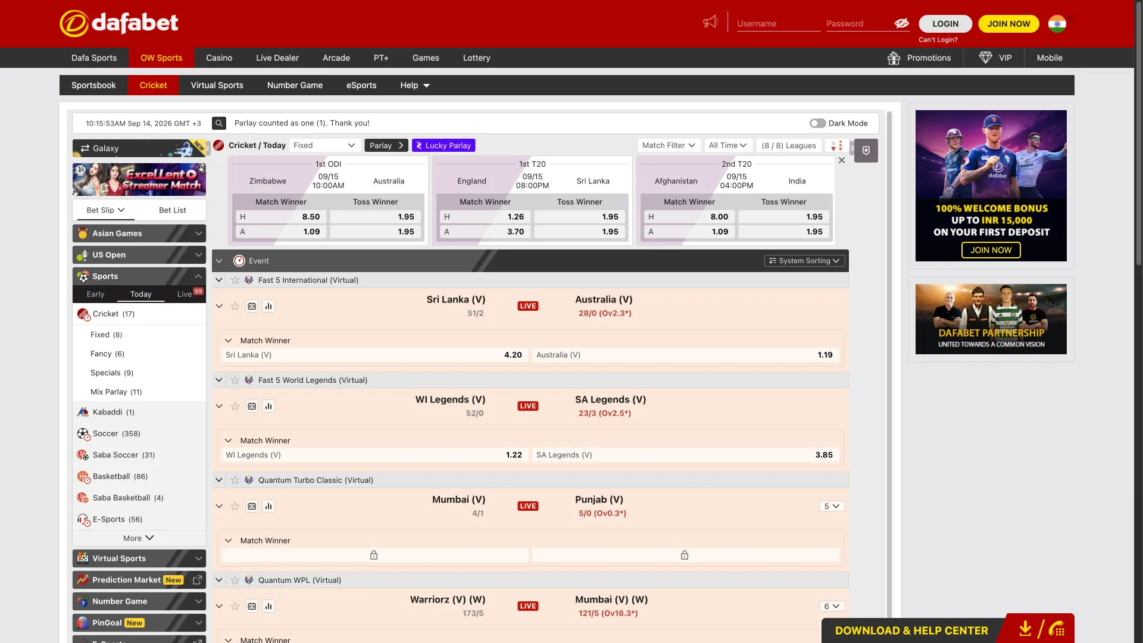Click the Promotions gift icon

coord(894,58)
